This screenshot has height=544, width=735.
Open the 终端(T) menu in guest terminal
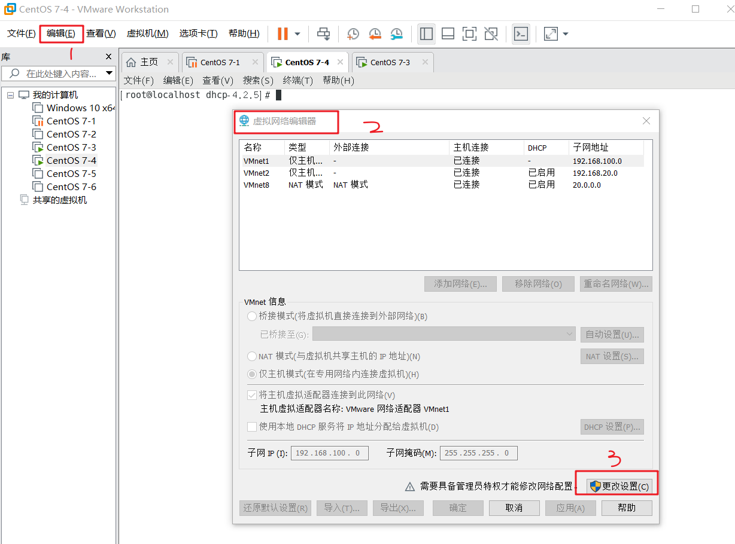coord(298,80)
